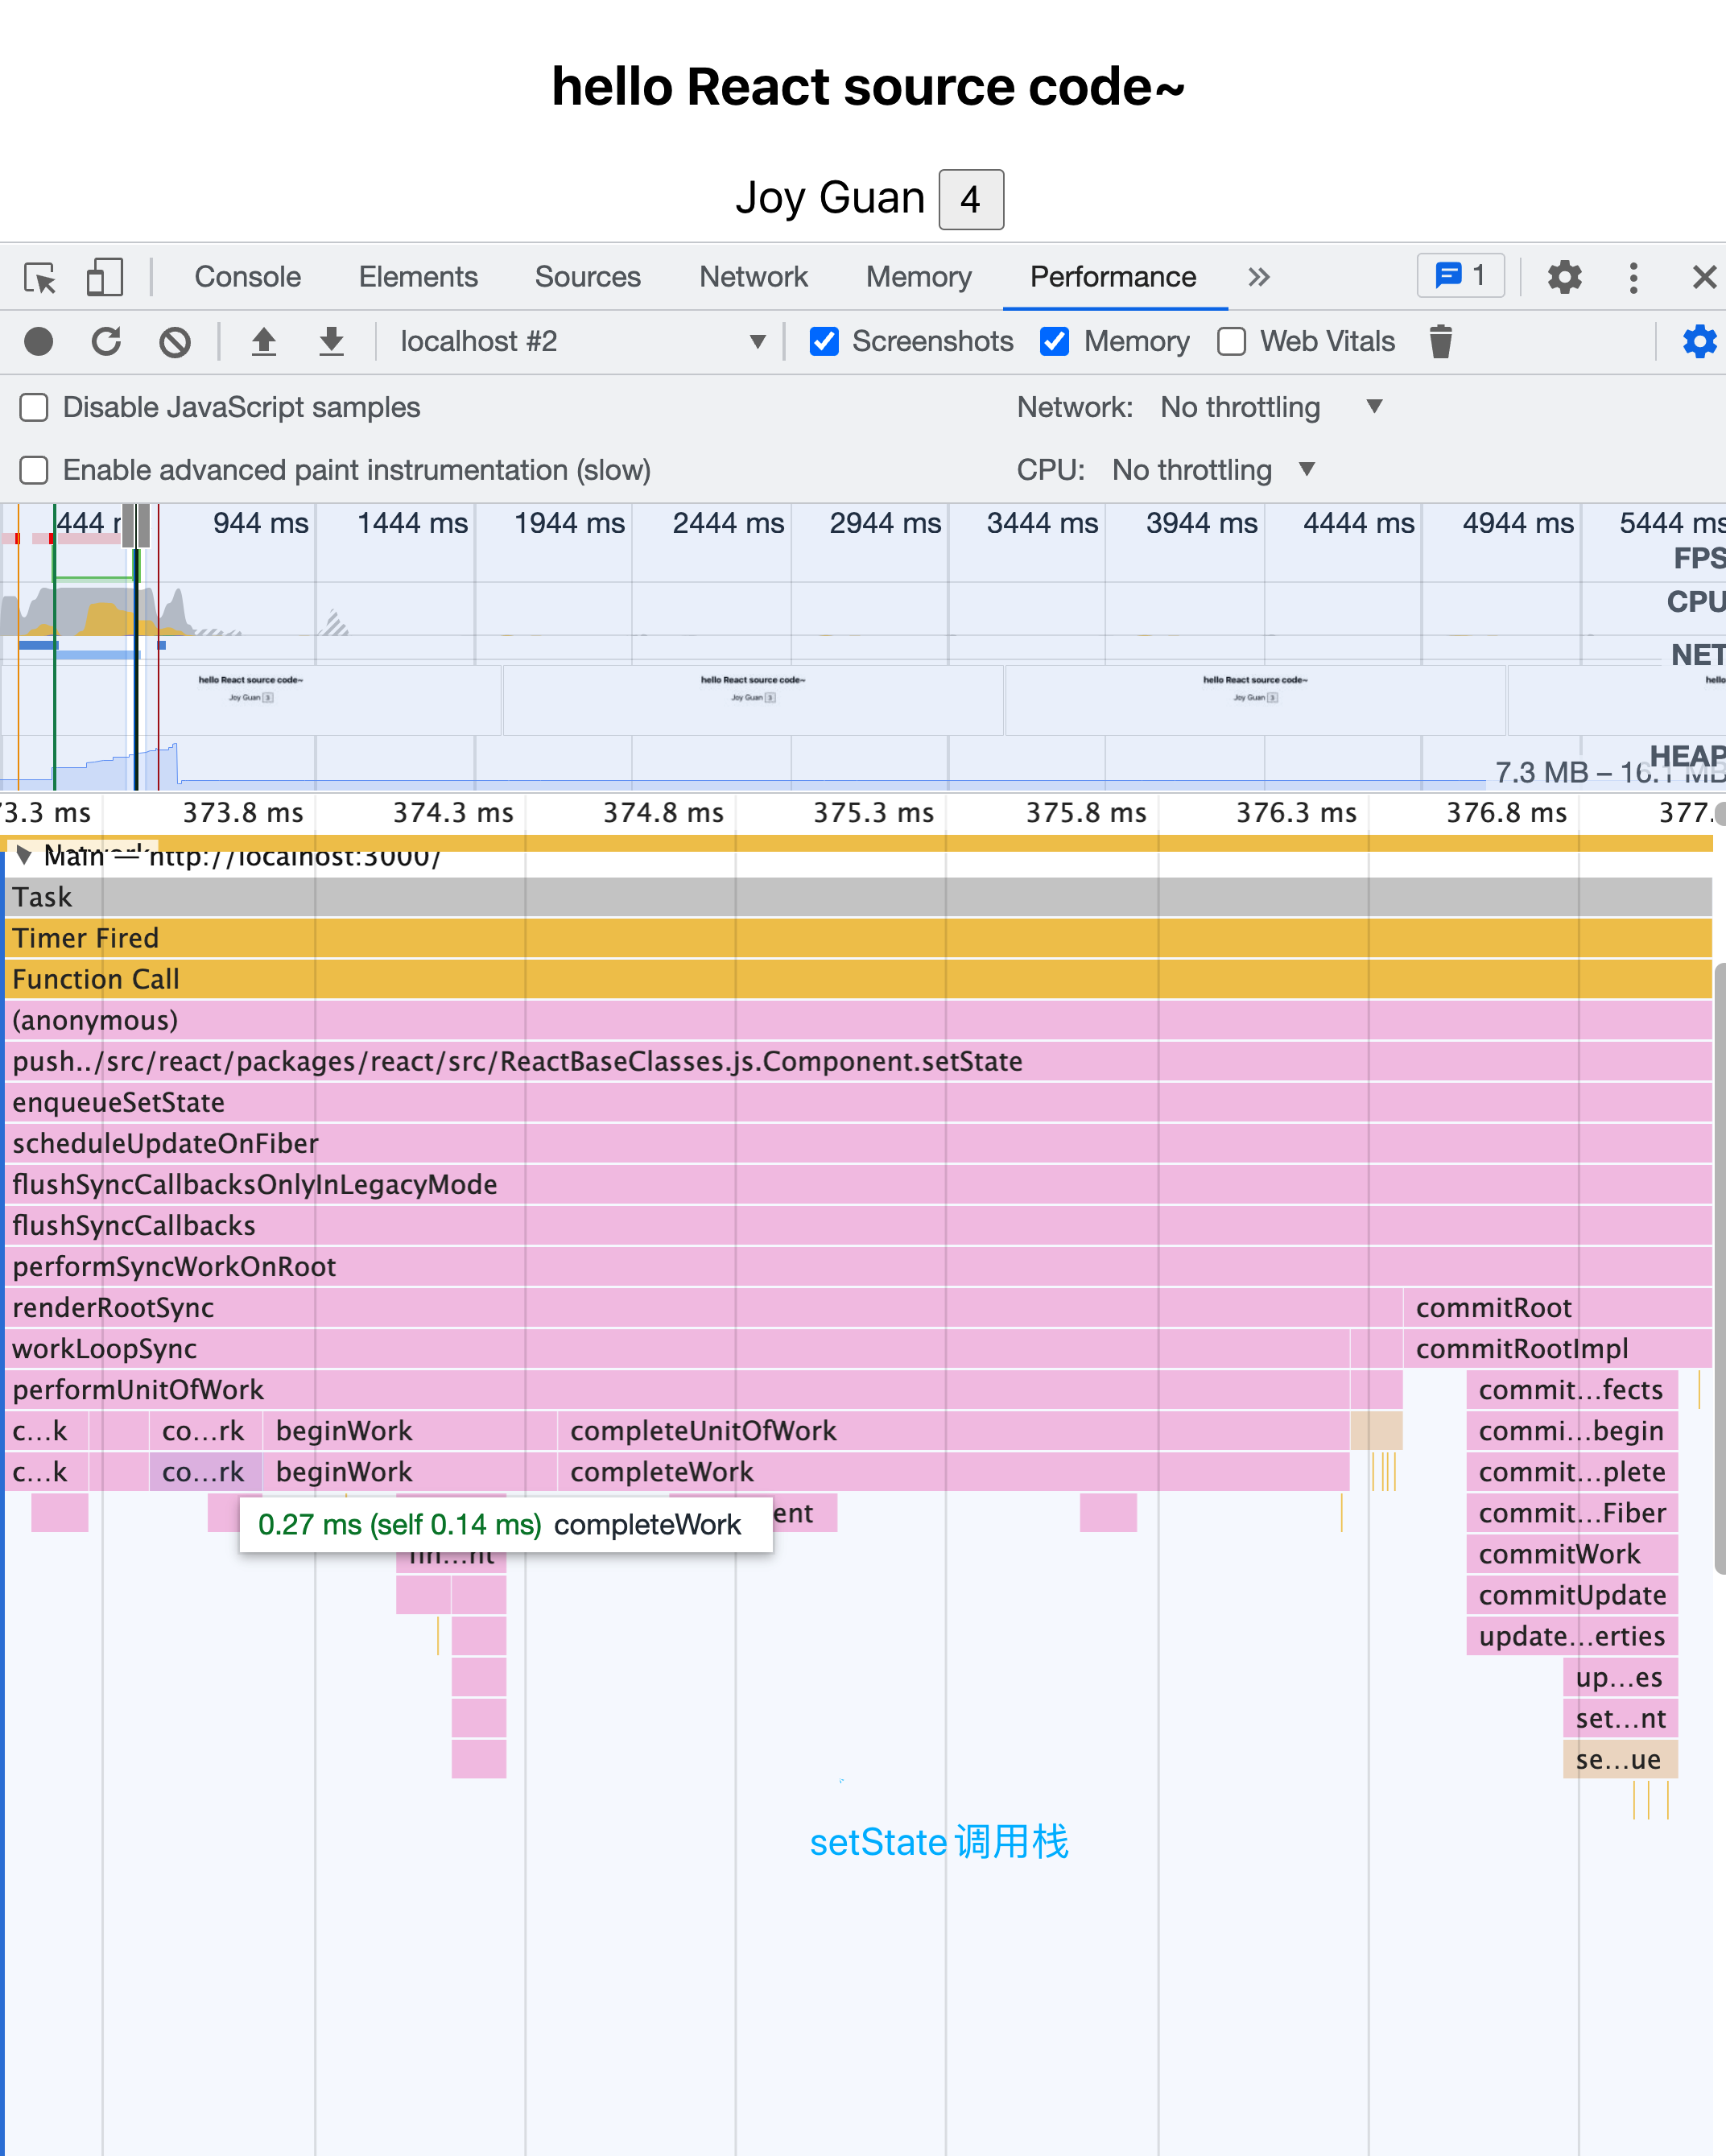Open the messages issue counter badge

click(x=1460, y=276)
